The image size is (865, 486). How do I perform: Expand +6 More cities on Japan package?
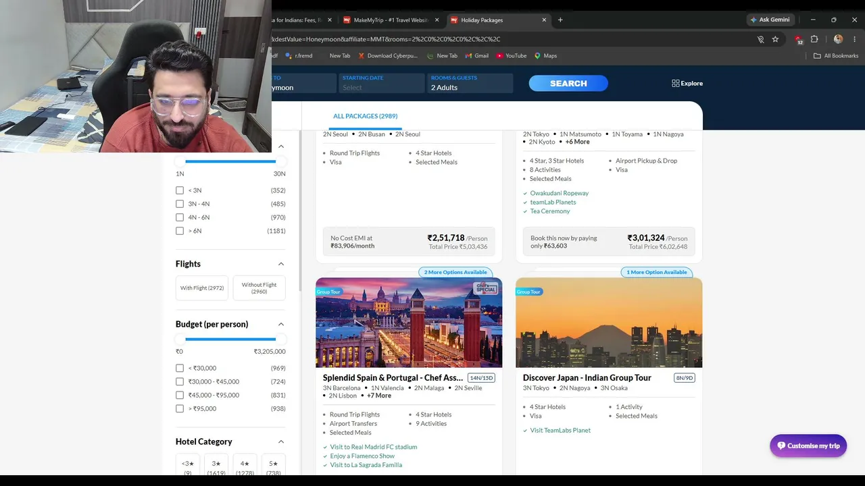[578, 142]
